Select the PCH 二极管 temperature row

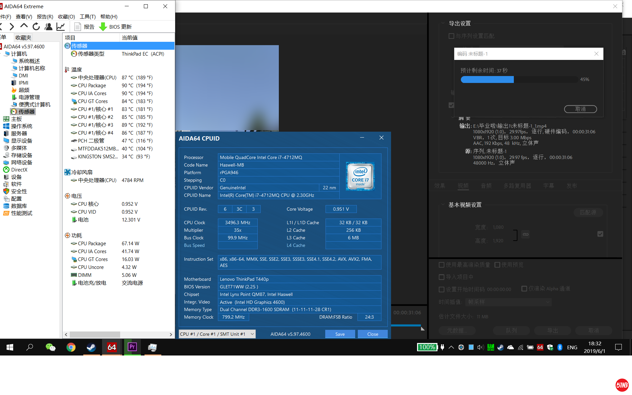(x=119, y=141)
